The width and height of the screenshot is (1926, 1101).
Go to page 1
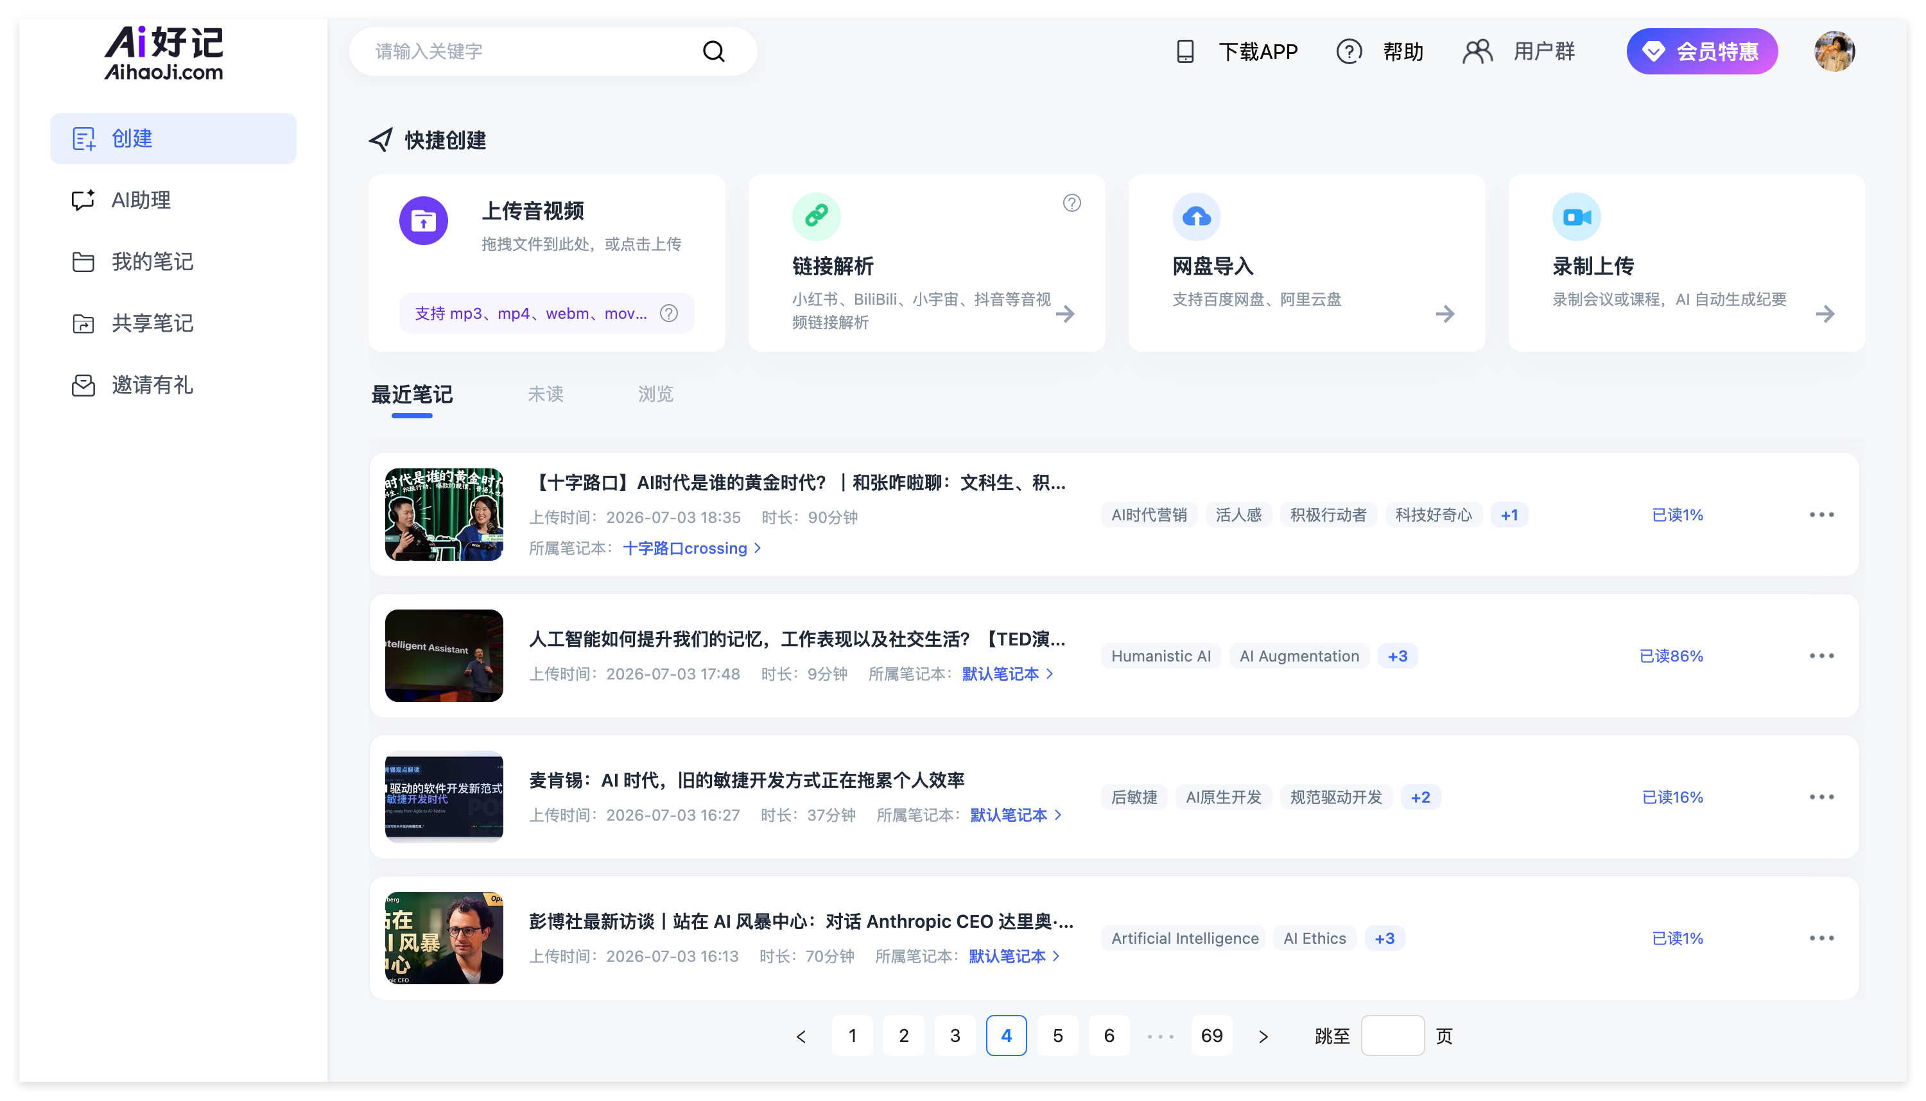point(852,1036)
